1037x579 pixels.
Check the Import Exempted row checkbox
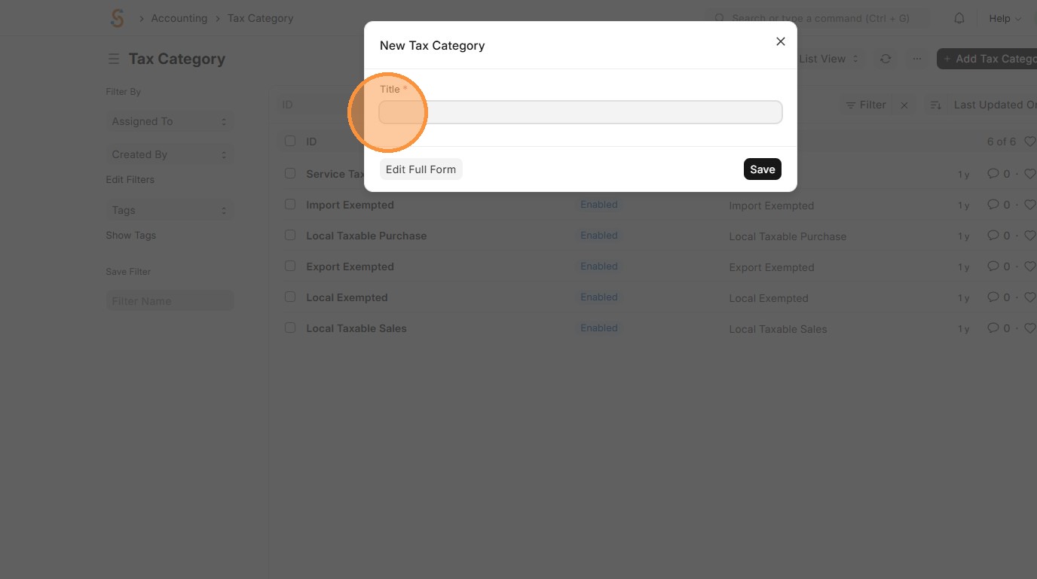click(x=290, y=204)
